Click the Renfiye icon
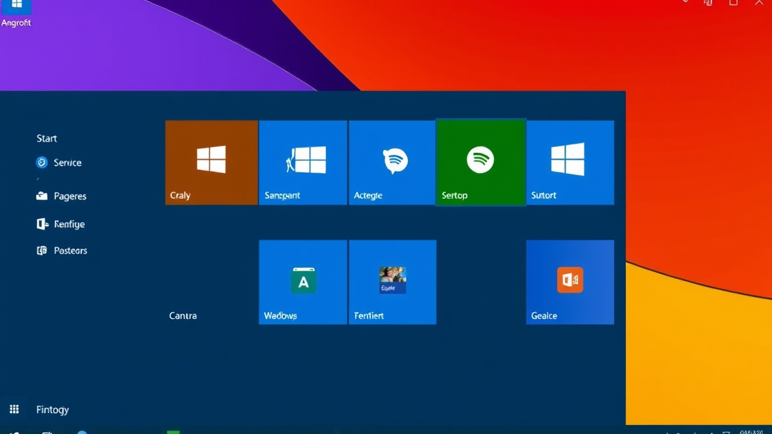Image resolution: width=772 pixels, height=434 pixels. click(42, 224)
